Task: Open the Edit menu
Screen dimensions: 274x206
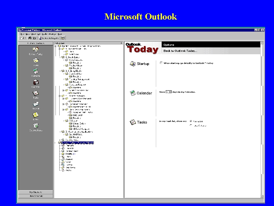Action: click(28, 34)
